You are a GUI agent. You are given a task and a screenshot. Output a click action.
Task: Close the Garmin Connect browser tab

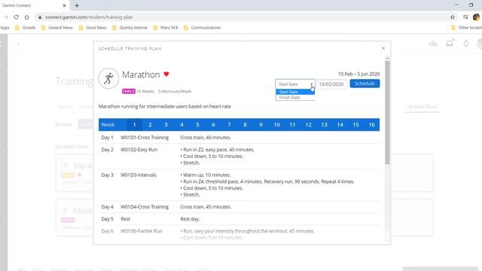pyautogui.click(x=64, y=5)
